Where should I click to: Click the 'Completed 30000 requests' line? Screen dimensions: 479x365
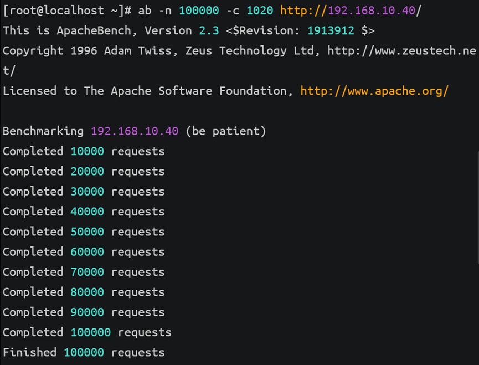click(x=84, y=192)
